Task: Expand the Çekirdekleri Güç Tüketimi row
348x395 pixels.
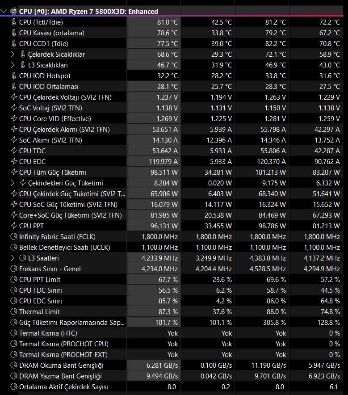Action: 13,183
